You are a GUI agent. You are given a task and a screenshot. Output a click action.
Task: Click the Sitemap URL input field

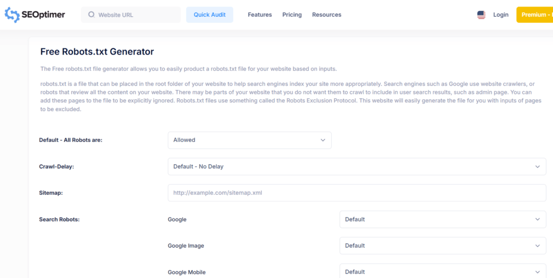[356, 193]
